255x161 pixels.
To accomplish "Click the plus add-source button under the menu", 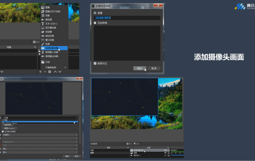I will [x=40, y=72].
